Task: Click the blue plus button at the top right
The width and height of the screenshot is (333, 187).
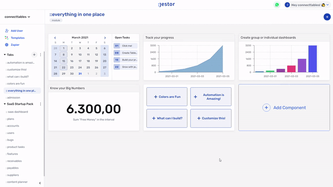Action: tap(327, 17)
